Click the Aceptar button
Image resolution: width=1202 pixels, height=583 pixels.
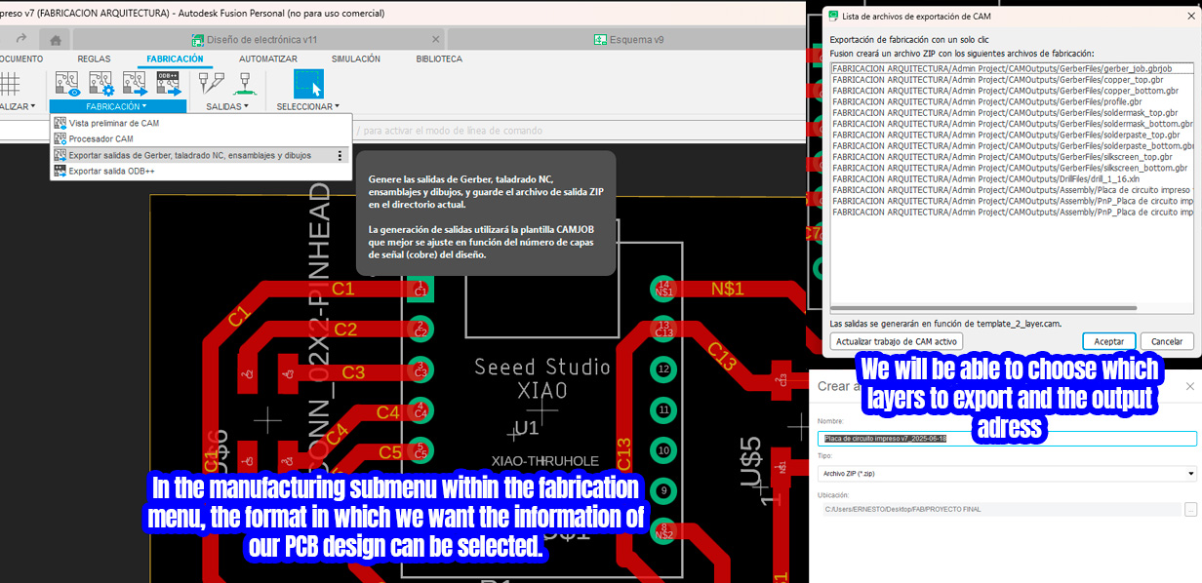point(1108,341)
